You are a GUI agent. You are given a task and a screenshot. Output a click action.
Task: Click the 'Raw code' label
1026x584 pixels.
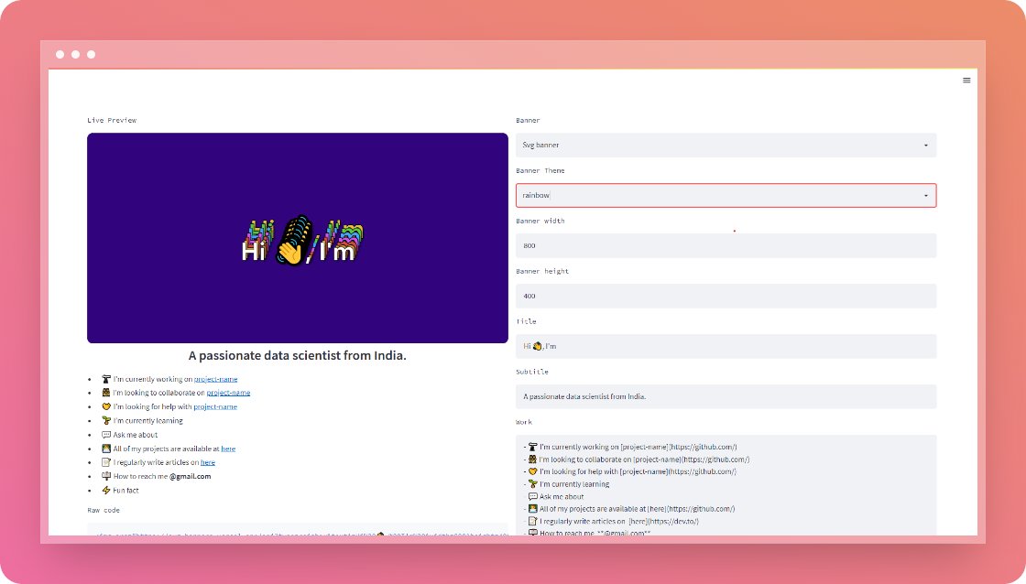[x=104, y=510]
